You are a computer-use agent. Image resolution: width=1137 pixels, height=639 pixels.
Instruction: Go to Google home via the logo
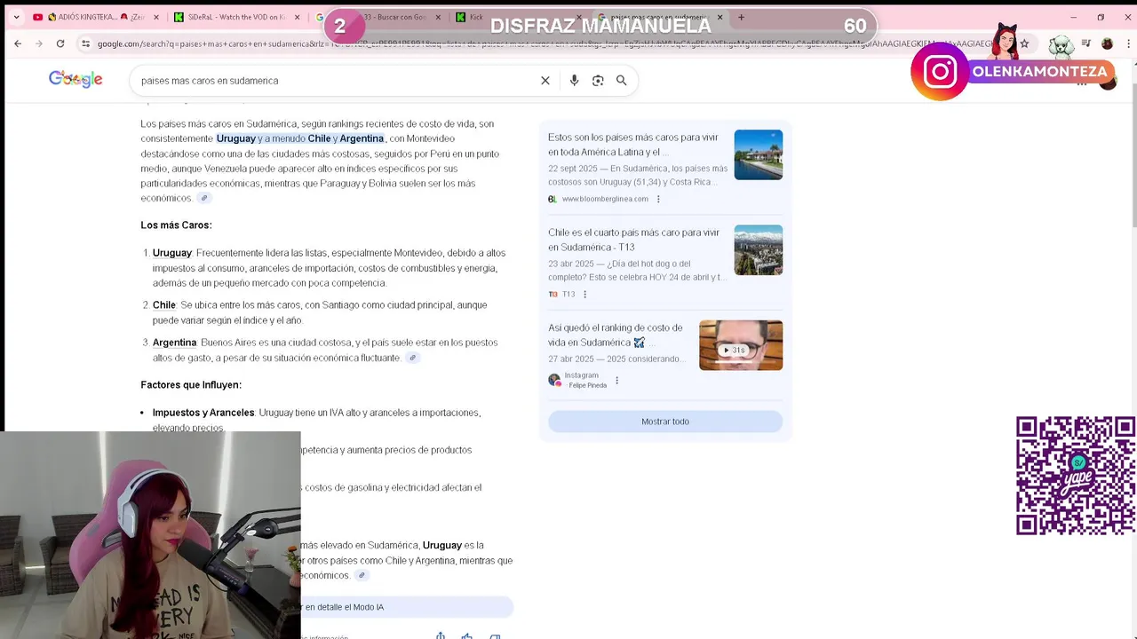[76, 80]
